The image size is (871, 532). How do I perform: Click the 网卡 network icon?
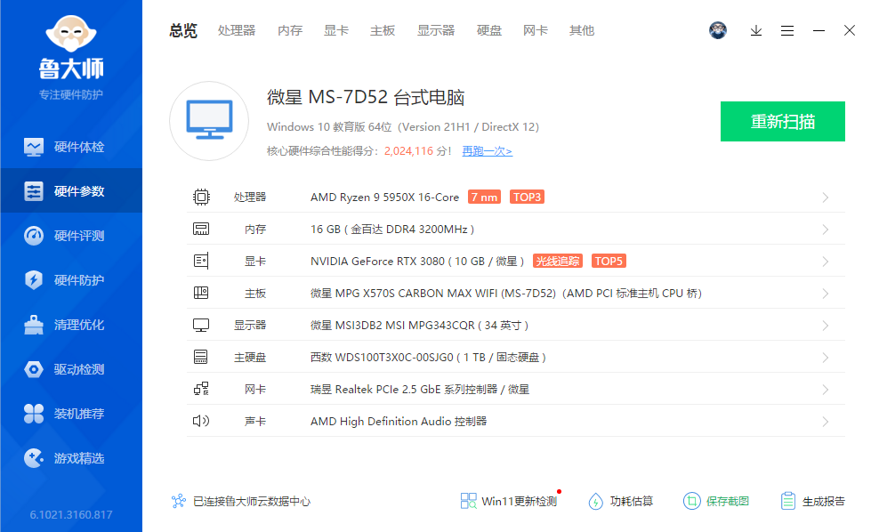(x=201, y=389)
